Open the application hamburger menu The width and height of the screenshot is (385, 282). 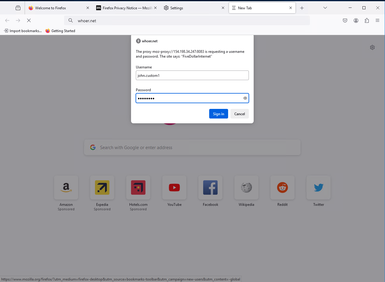[377, 20]
